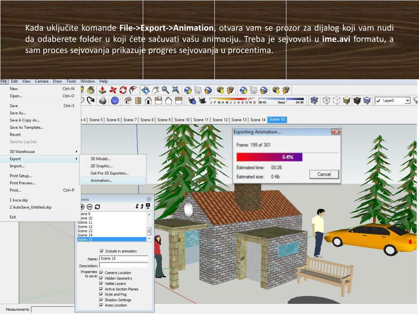Switch to Front view house icon
The image size is (419, 314).
[x=148, y=101]
